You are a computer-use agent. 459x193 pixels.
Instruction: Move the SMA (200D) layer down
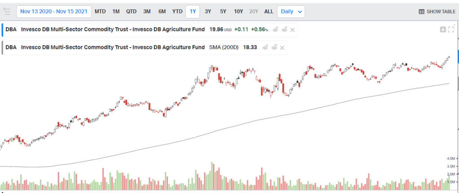tap(273, 47)
